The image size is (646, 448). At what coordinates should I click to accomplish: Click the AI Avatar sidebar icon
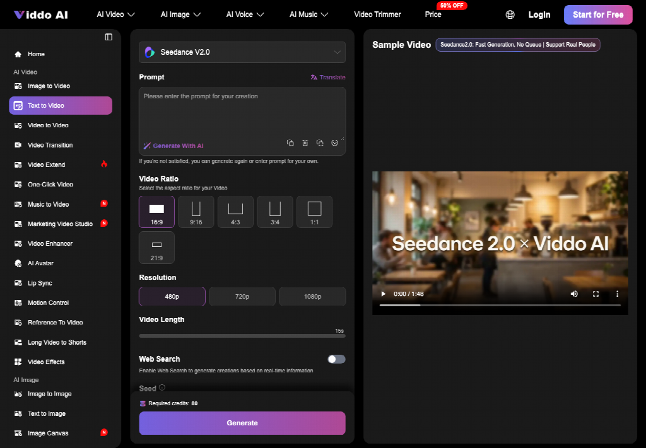click(18, 263)
